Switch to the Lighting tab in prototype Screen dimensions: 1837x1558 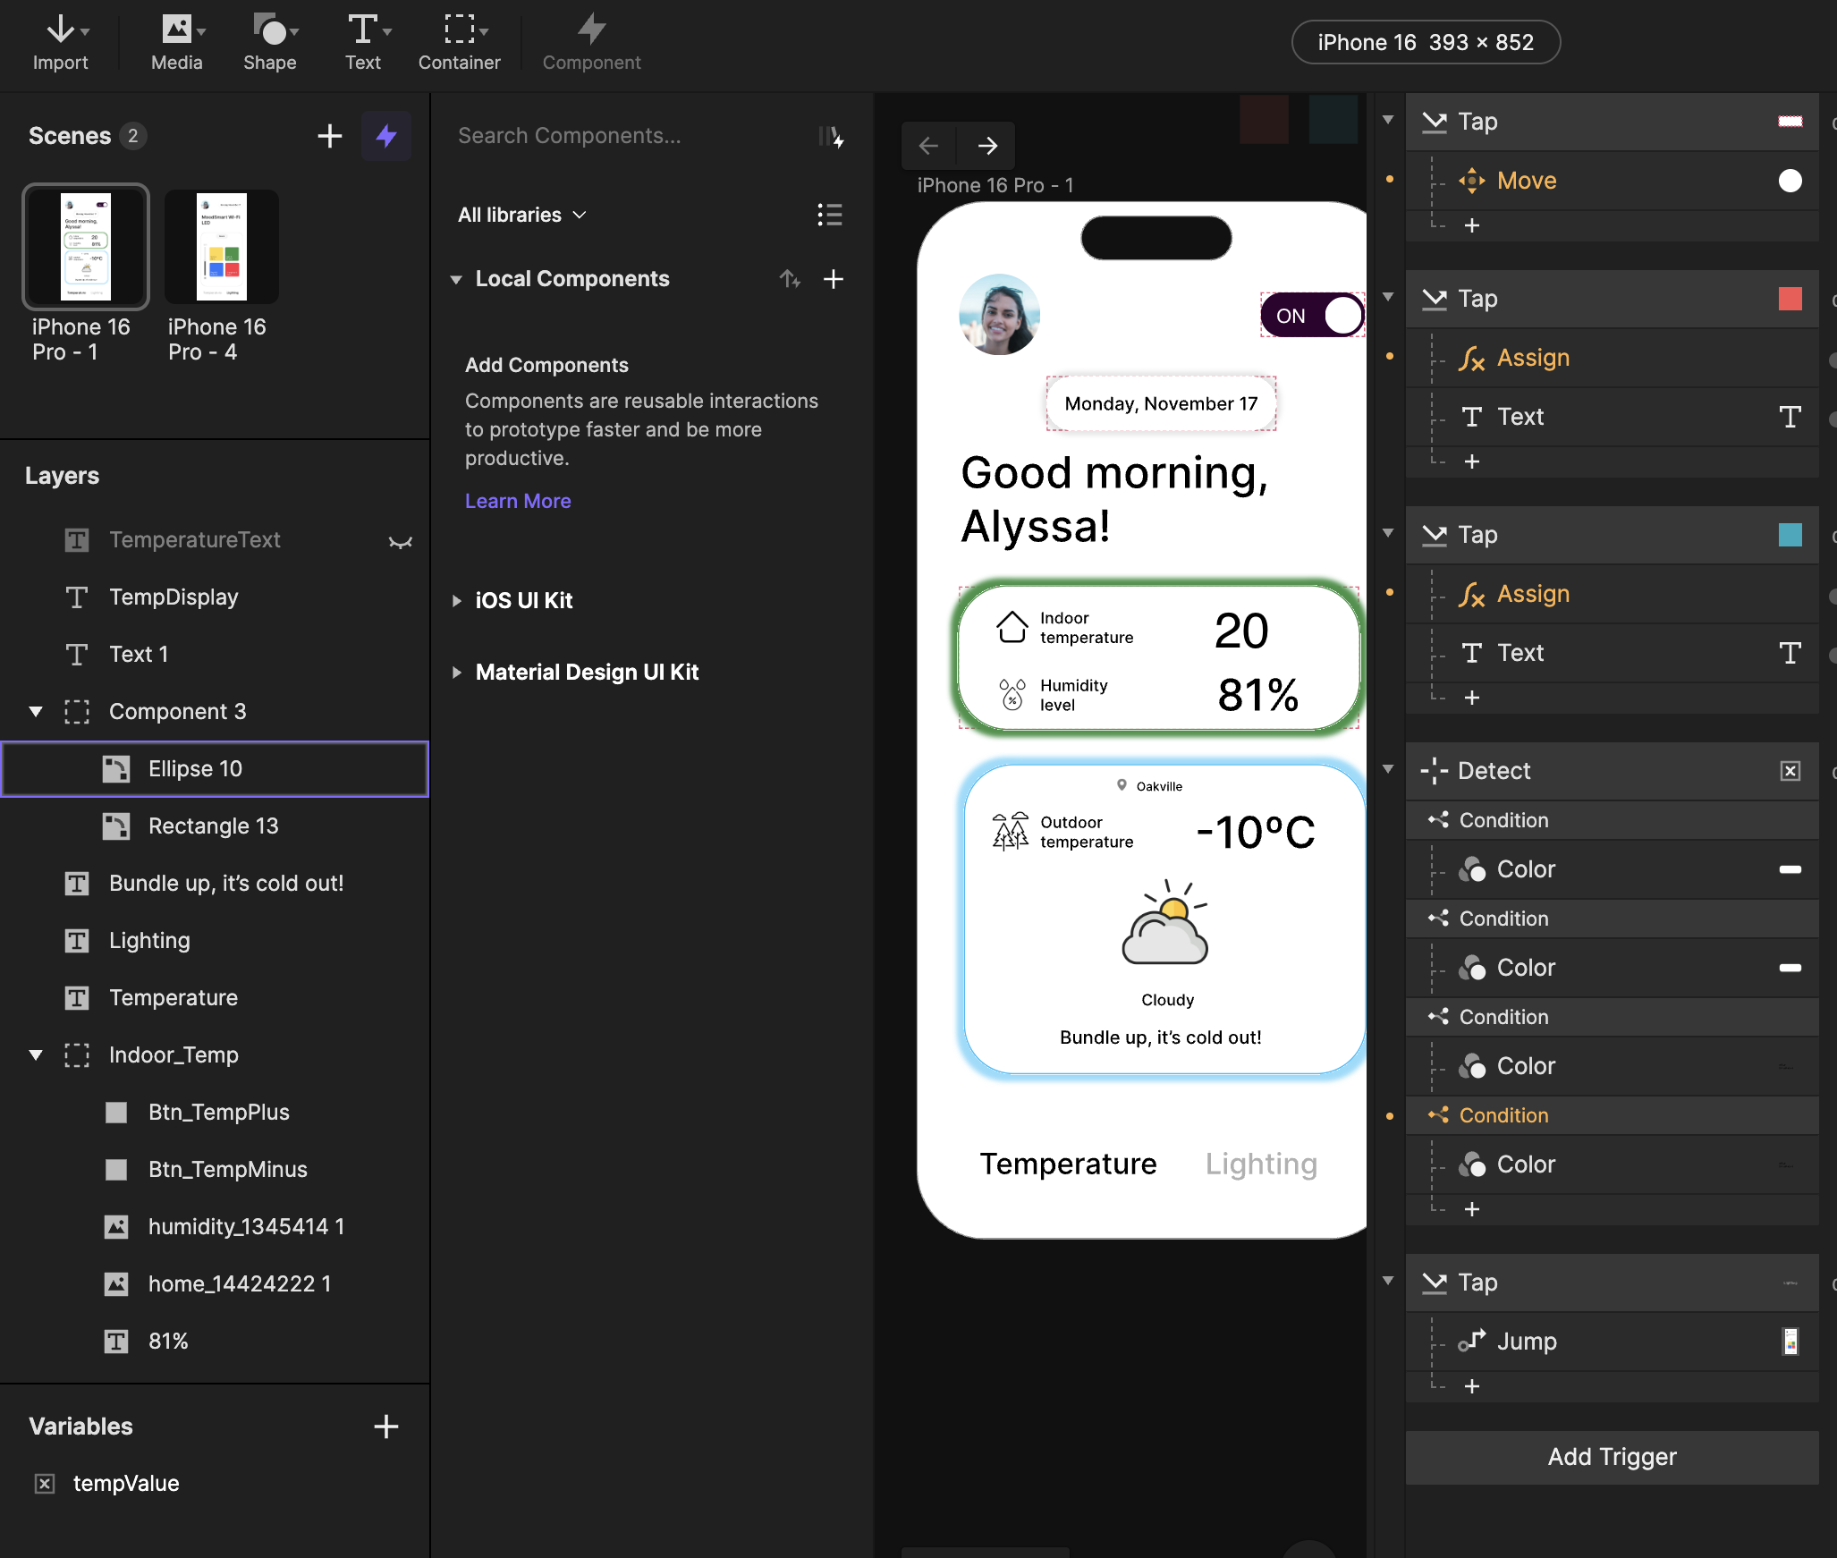pos(1260,1164)
